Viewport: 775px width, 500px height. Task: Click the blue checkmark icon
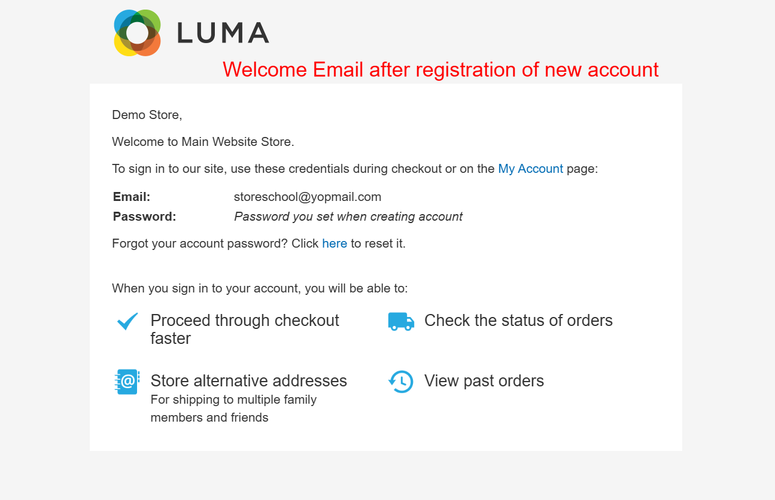(x=127, y=321)
